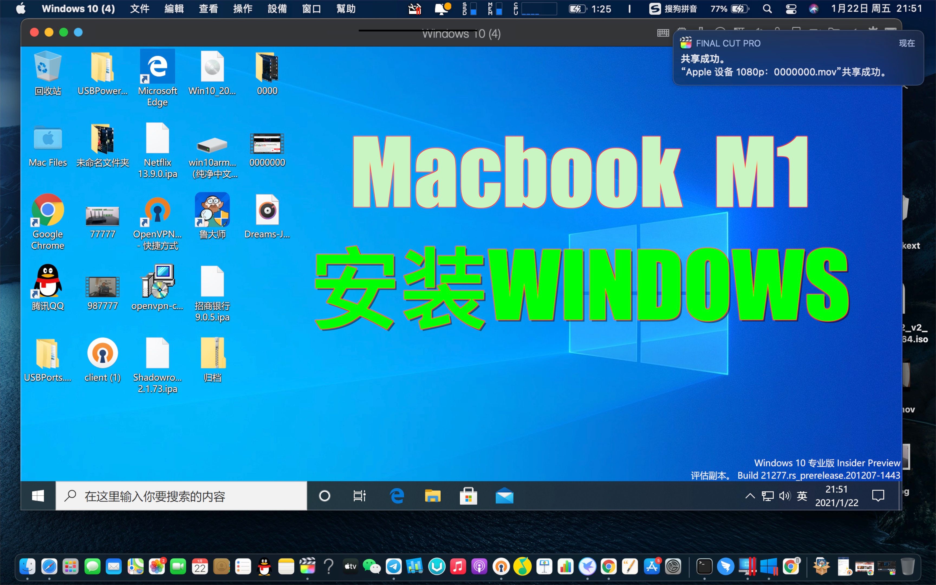Open the volume speaker tray icon
This screenshot has width=936, height=585.
pos(785,496)
